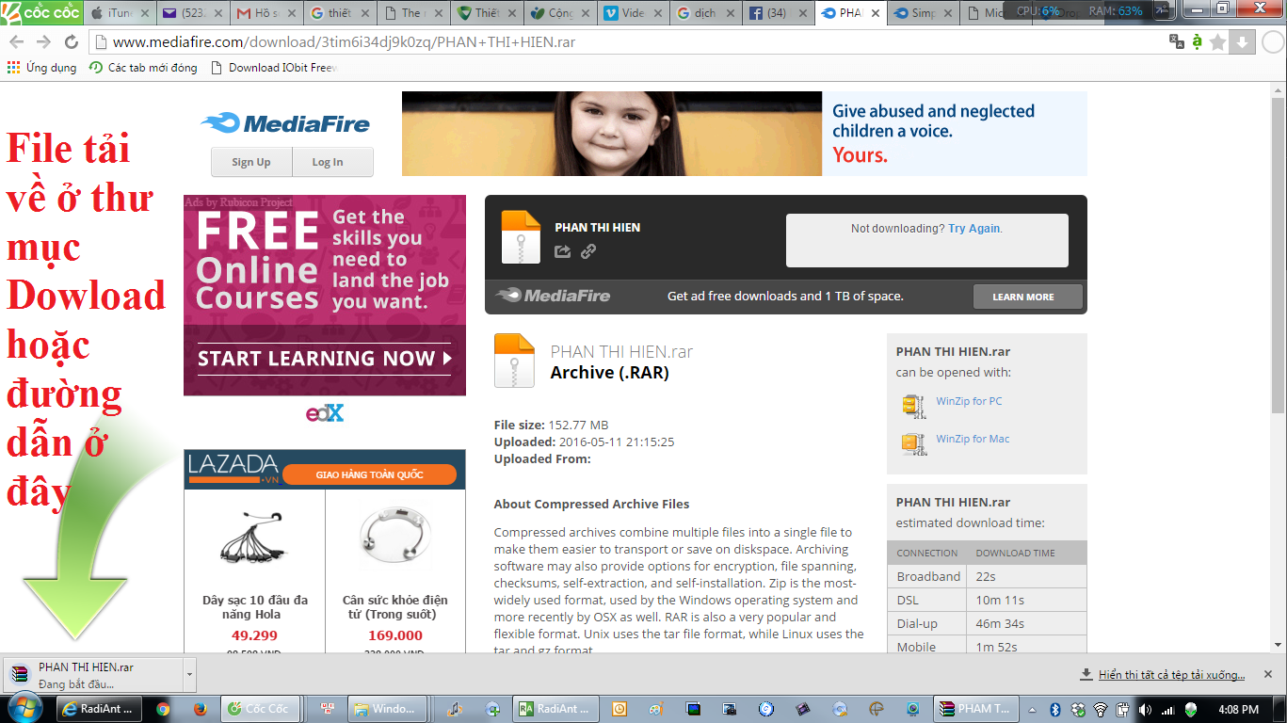Open Lazada Cân sức khỏe điện tử product
The height and width of the screenshot is (723, 1287).
click(395, 570)
